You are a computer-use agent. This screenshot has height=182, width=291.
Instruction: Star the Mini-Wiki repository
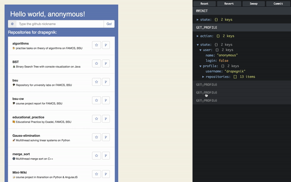pos(97,174)
